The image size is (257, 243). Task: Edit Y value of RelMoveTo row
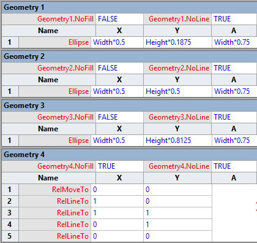click(x=177, y=190)
